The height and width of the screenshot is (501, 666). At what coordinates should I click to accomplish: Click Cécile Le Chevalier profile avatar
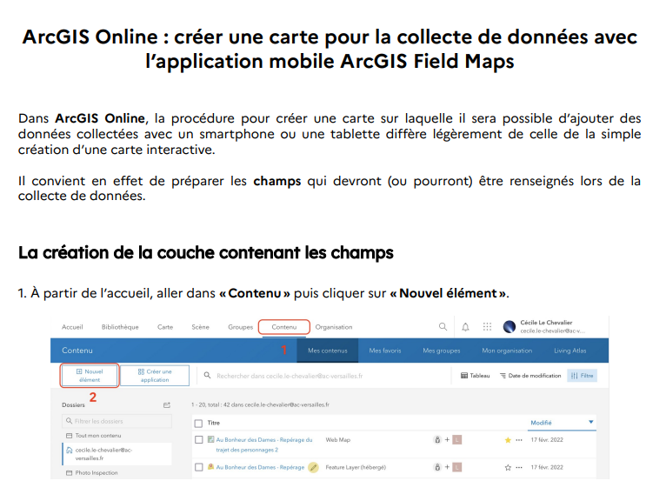click(509, 327)
